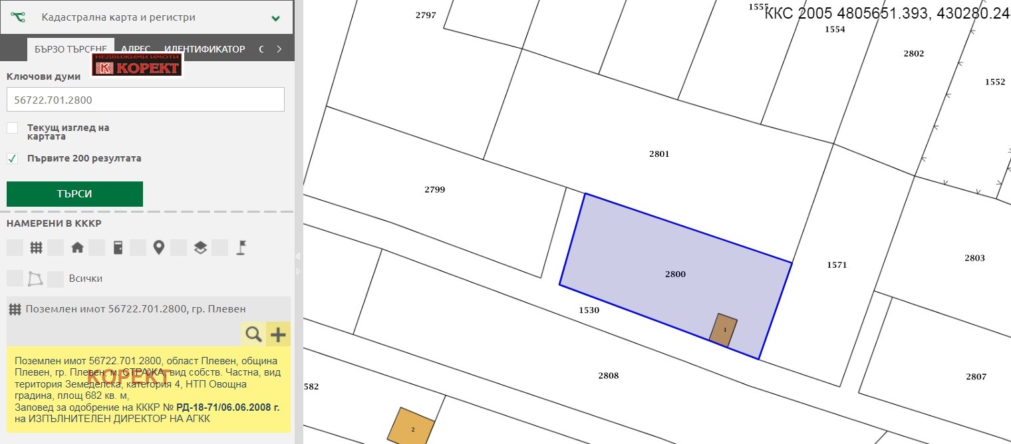Enable 'Текущ изглед на картата' checkbox
The height and width of the screenshot is (444, 1011).
pyautogui.click(x=13, y=128)
